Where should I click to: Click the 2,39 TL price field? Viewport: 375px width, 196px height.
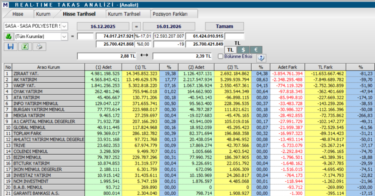point(182,56)
